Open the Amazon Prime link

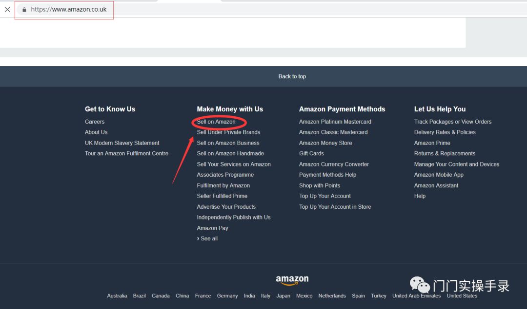(432, 143)
